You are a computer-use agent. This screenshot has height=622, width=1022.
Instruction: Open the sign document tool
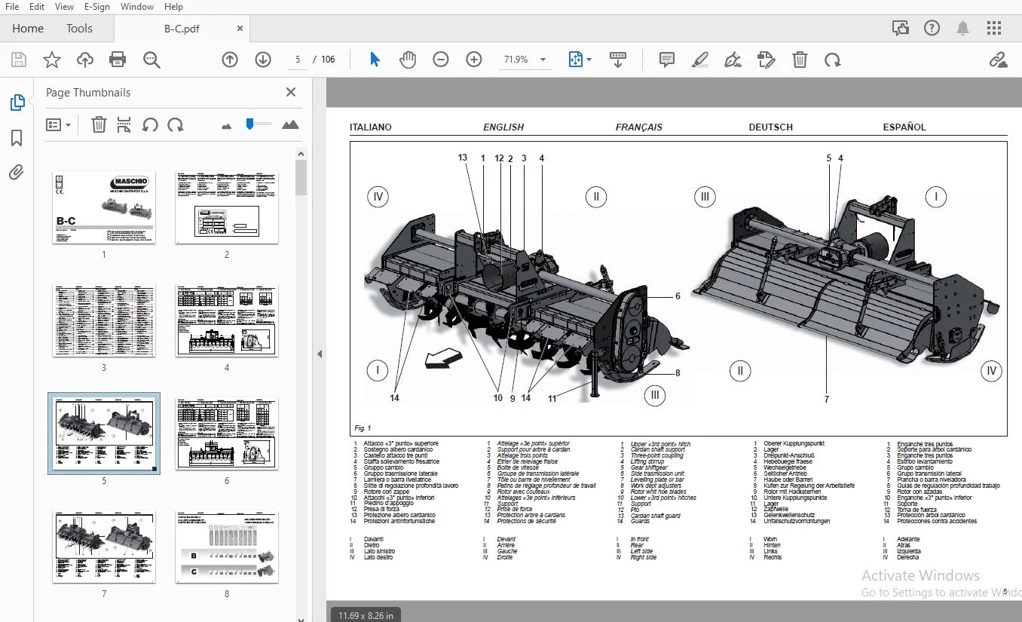733,60
